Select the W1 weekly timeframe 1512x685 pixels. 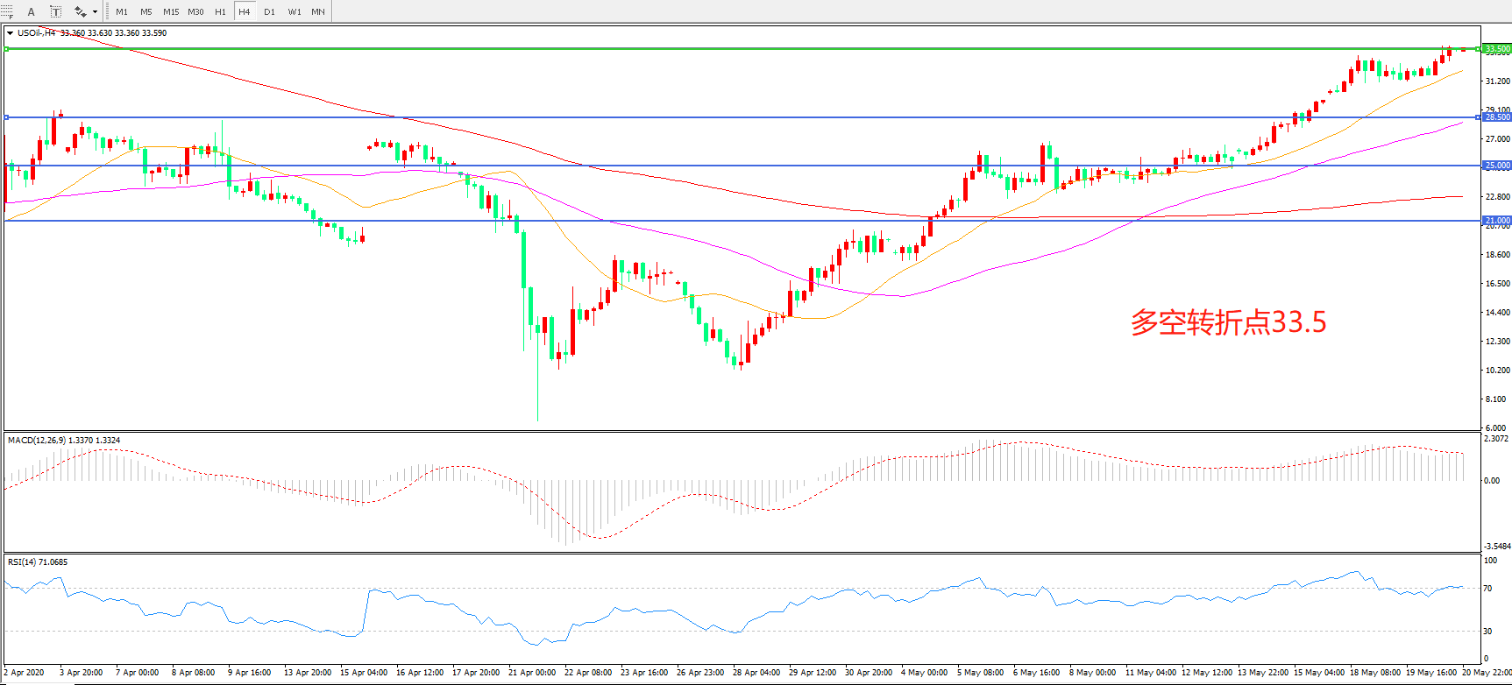point(295,11)
